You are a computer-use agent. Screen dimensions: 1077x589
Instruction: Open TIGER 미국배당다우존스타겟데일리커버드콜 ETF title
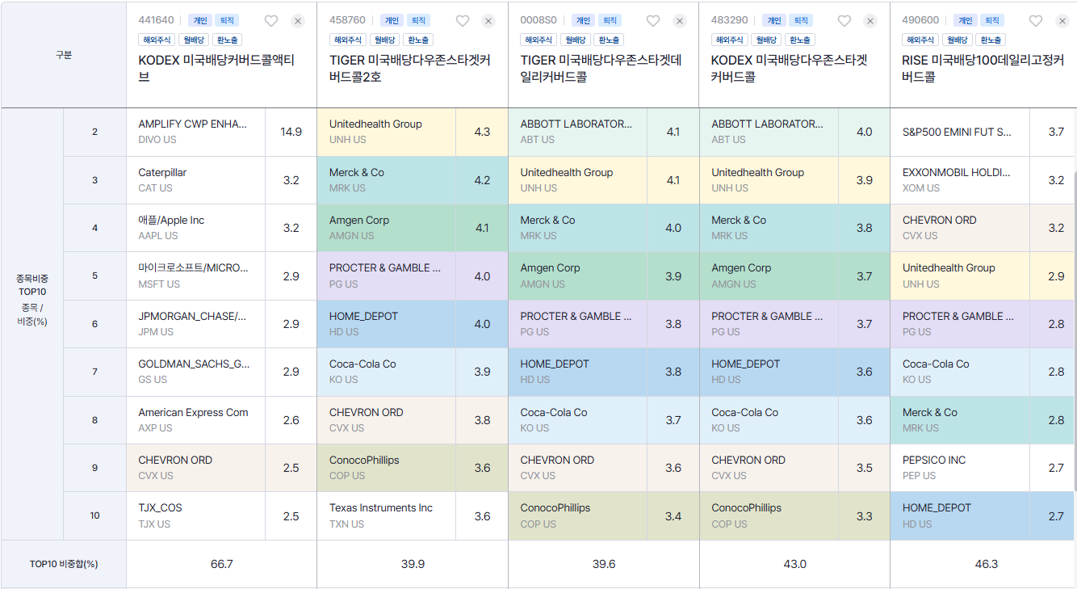601,69
